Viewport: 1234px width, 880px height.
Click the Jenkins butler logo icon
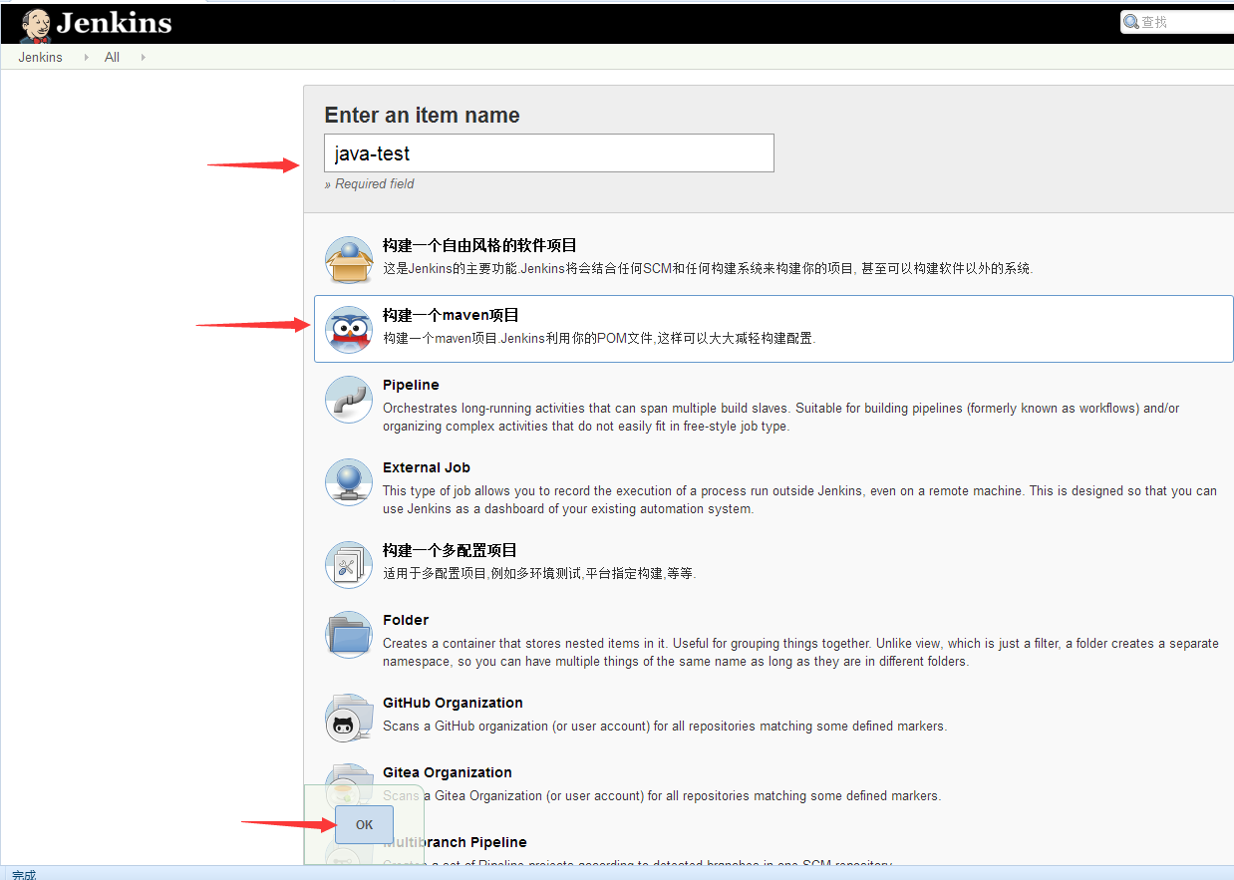(x=35, y=24)
